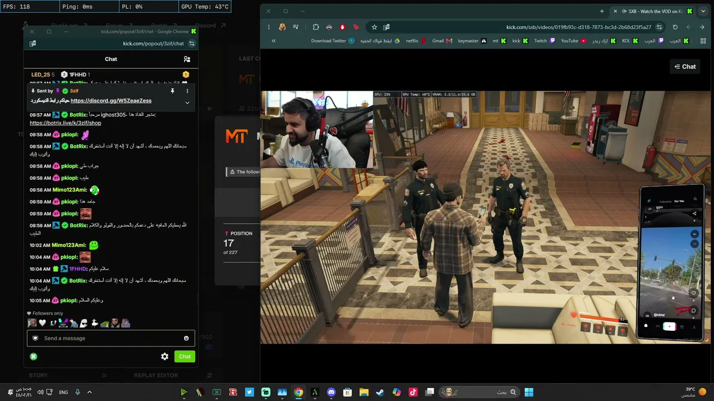The height and width of the screenshot is (401, 714).
Task: Open the Chrome three-dot menu
Action: (268, 27)
